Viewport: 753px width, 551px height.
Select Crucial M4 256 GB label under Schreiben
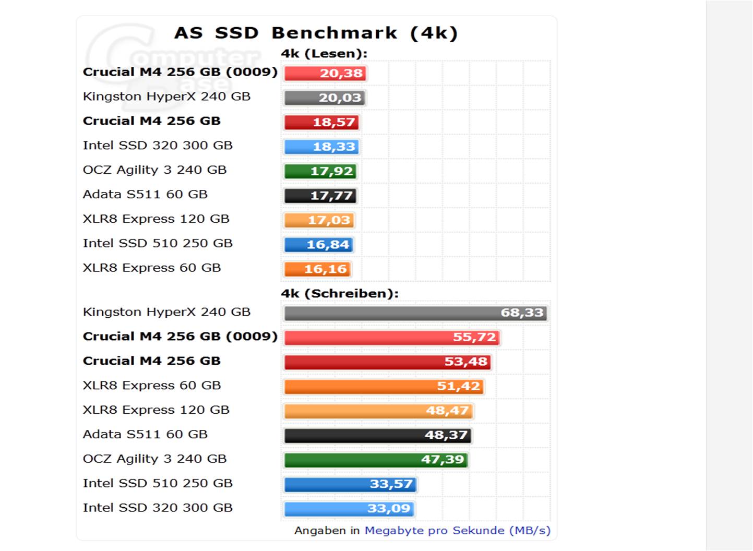coord(151,362)
